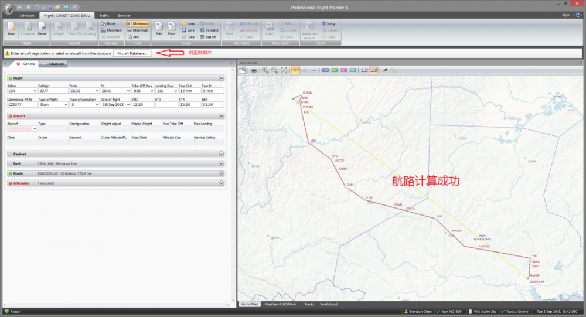Switch to the Browser ribbon tab
The image size is (586, 317).
coord(124,16)
